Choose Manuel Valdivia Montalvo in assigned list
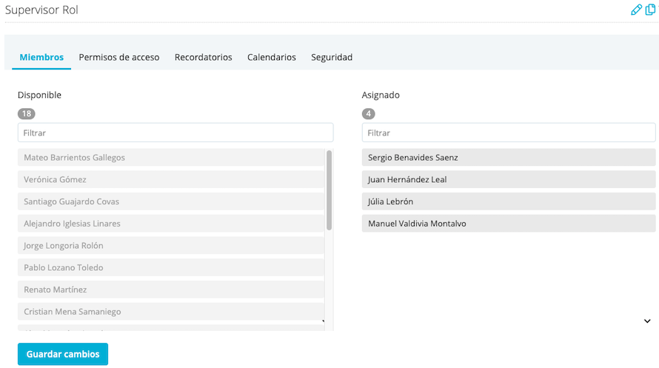The height and width of the screenshot is (368, 659). pos(509,224)
